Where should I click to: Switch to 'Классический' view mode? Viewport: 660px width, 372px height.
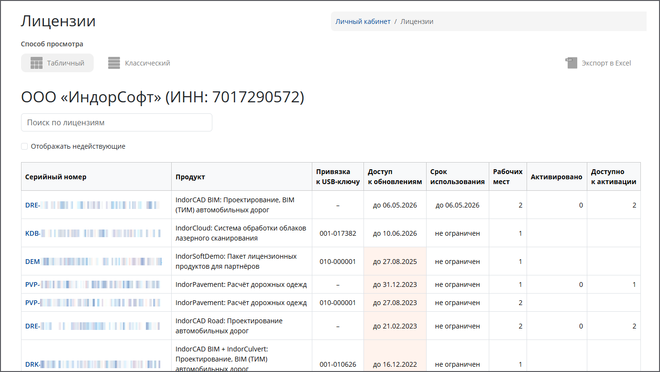(x=147, y=63)
